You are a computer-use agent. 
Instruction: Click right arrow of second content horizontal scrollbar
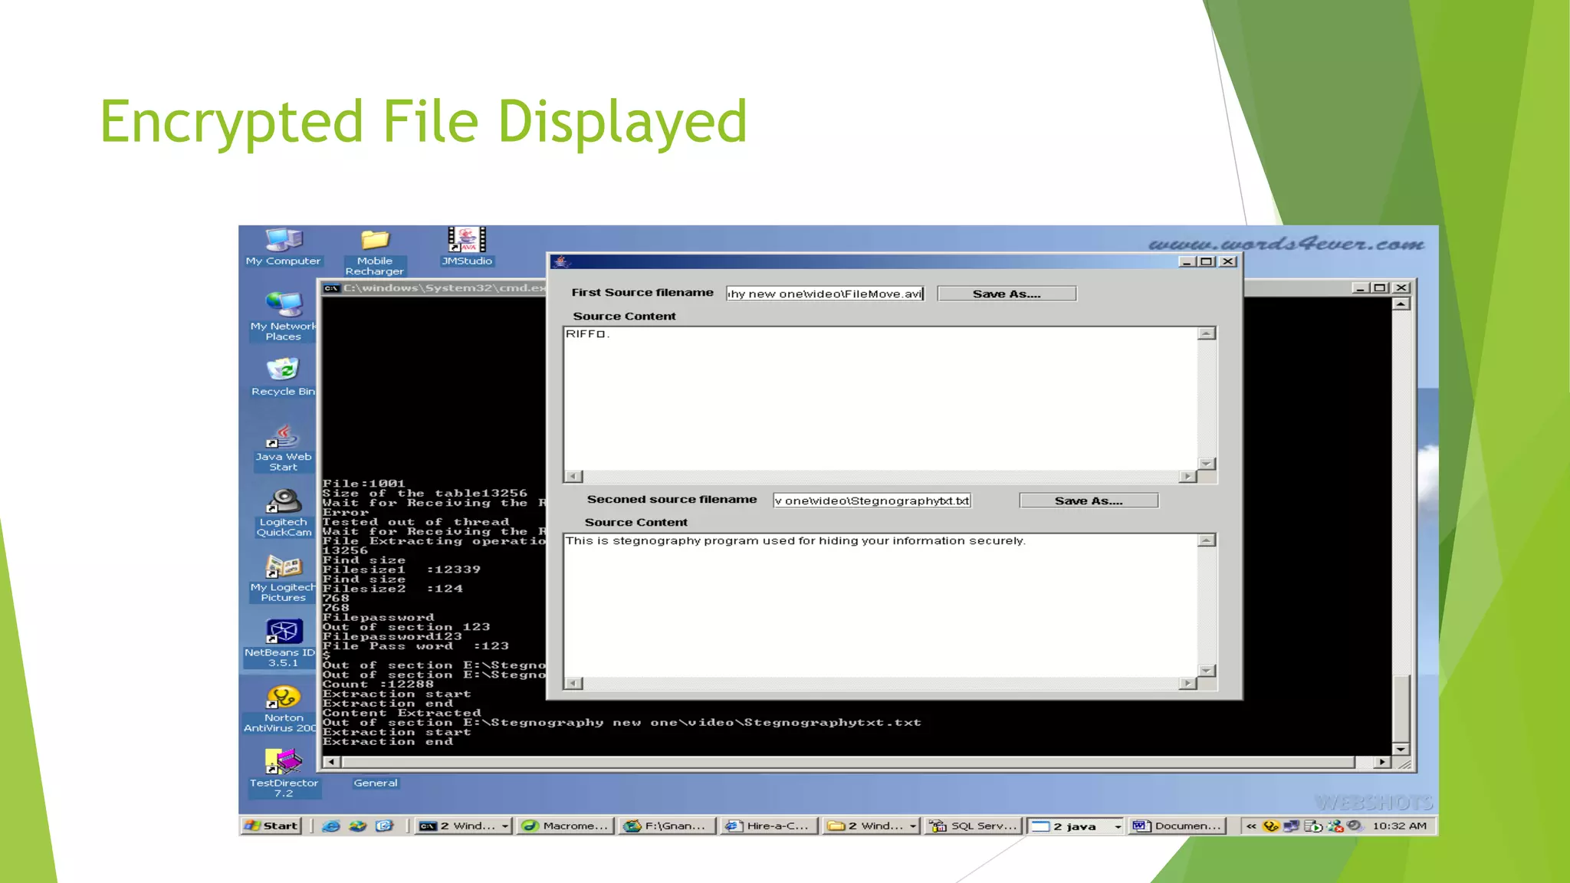pos(1187,683)
